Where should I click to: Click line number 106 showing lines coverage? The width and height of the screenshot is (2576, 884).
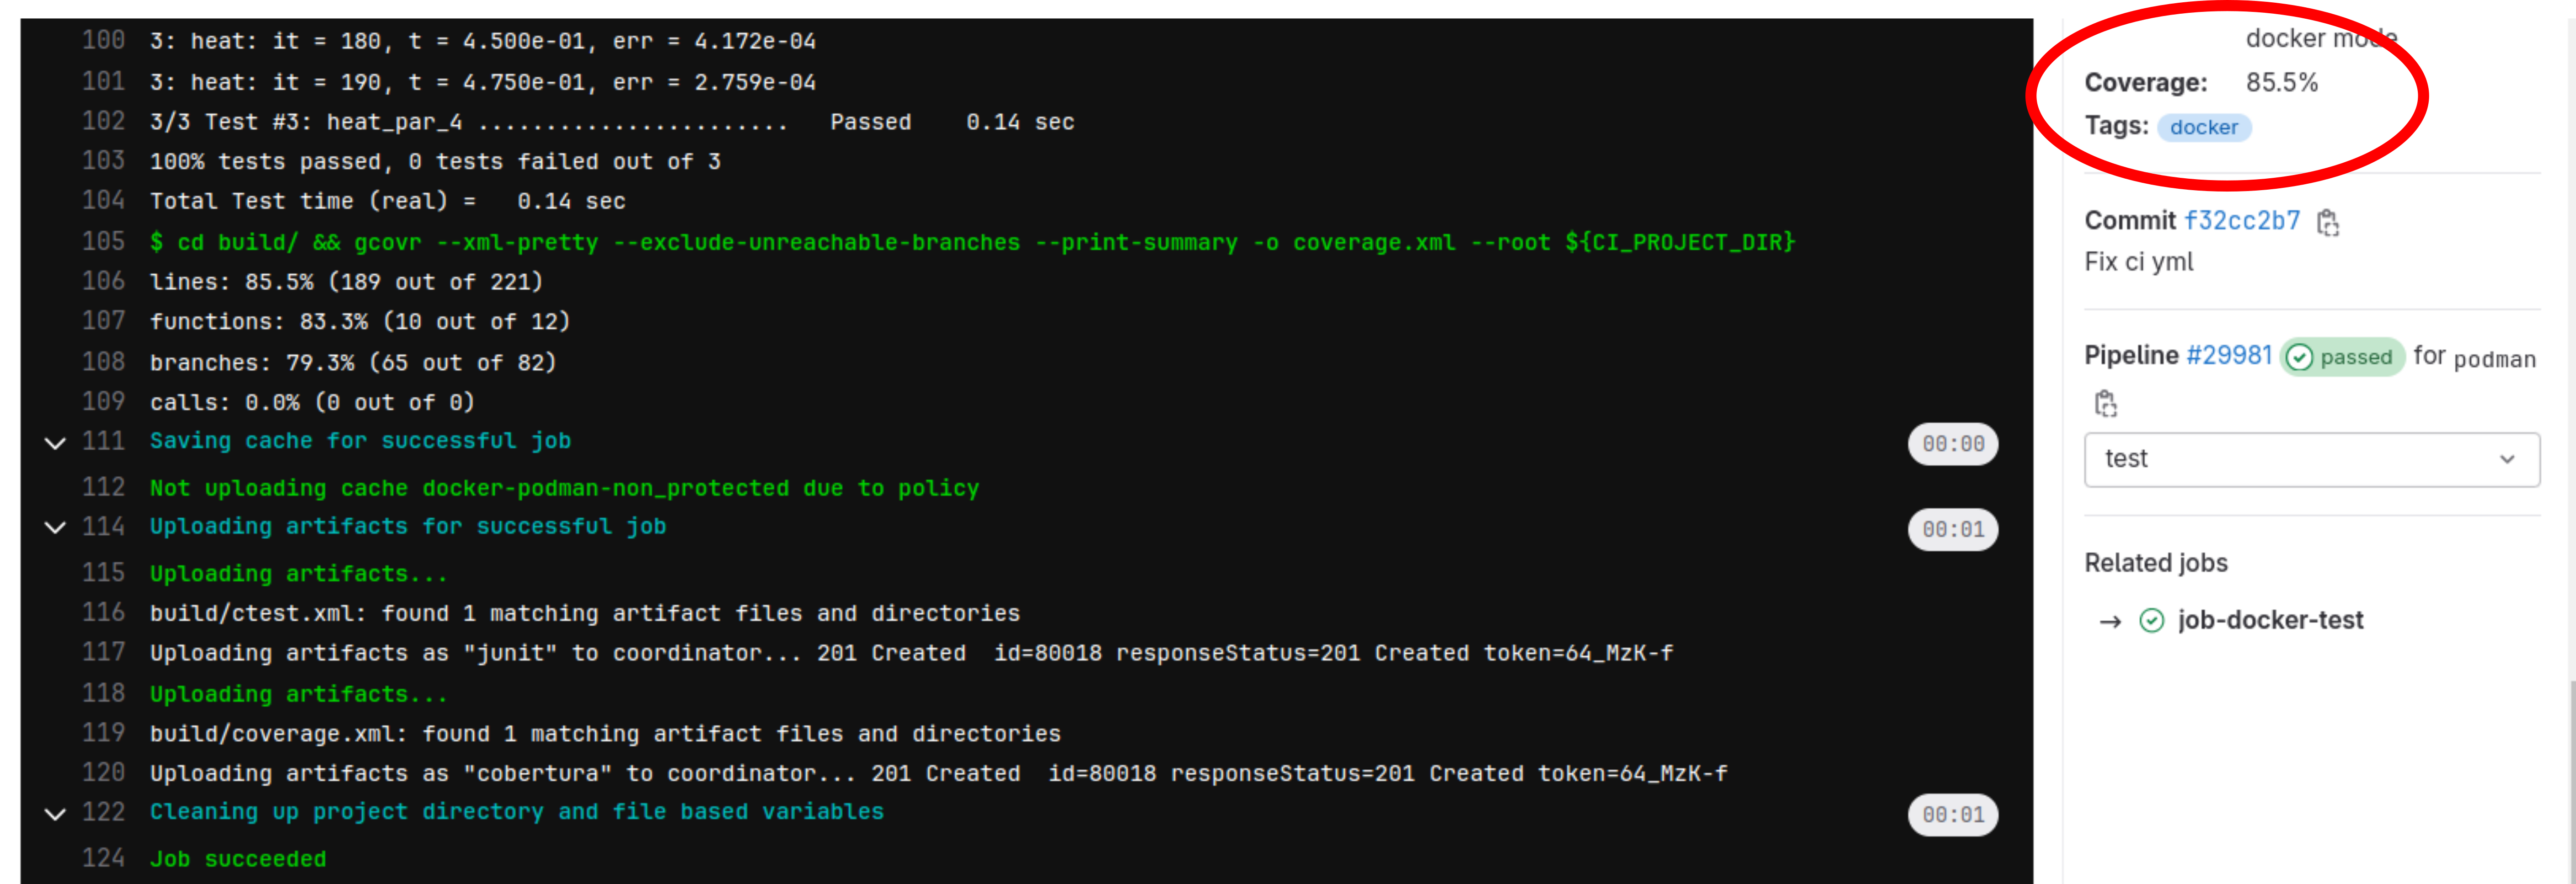click(x=103, y=282)
